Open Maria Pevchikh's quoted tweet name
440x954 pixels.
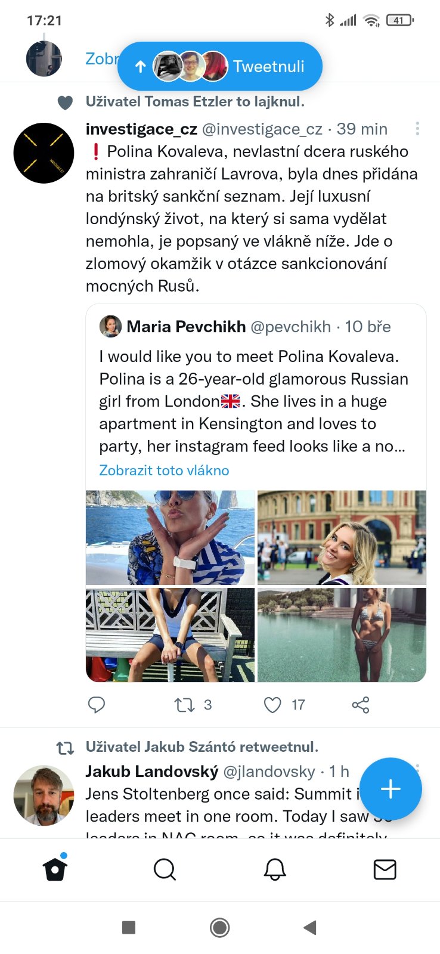[186, 327]
